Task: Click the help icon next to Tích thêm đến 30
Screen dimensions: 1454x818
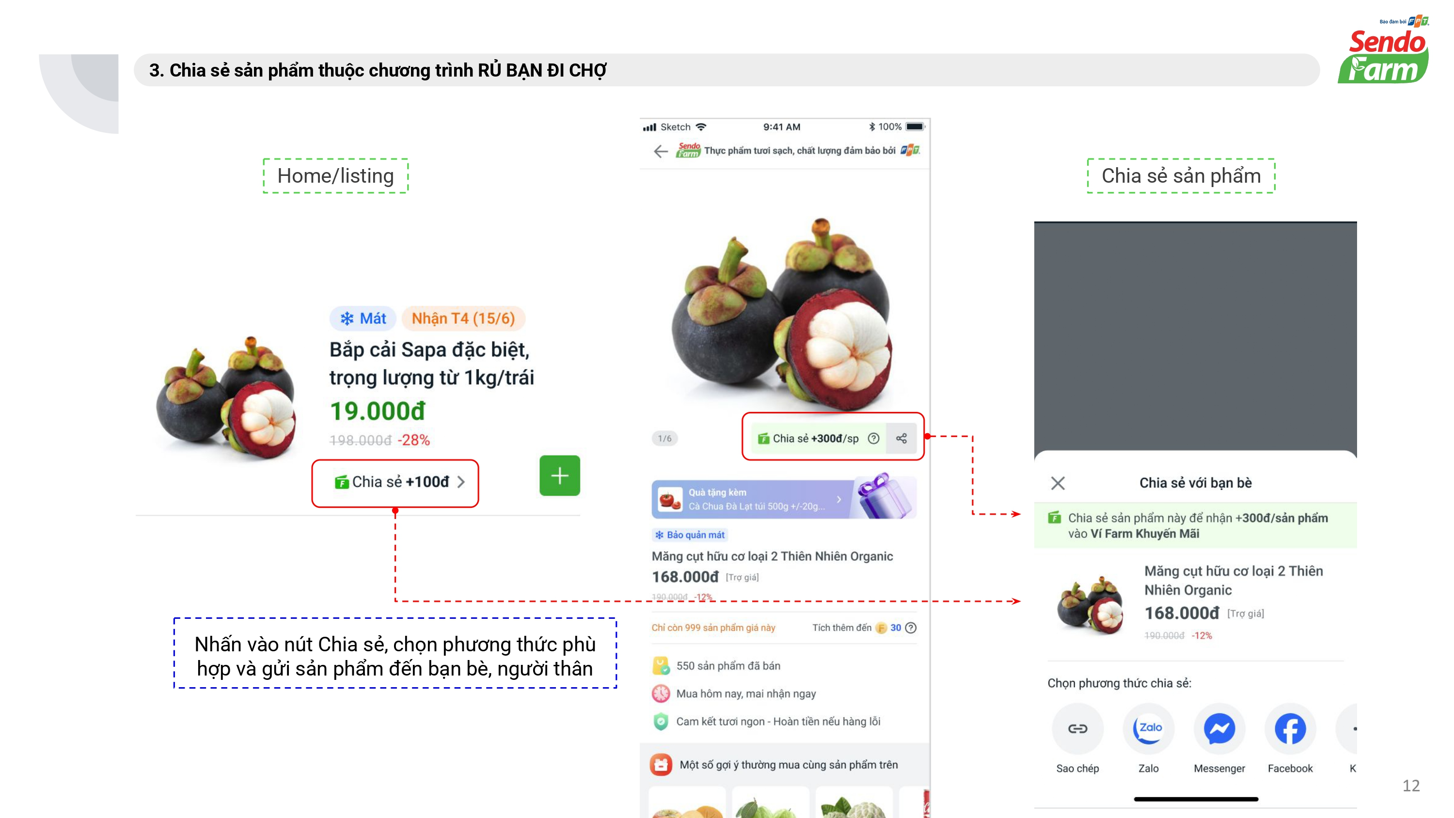Action: pyautogui.click(x=910, y=628)
